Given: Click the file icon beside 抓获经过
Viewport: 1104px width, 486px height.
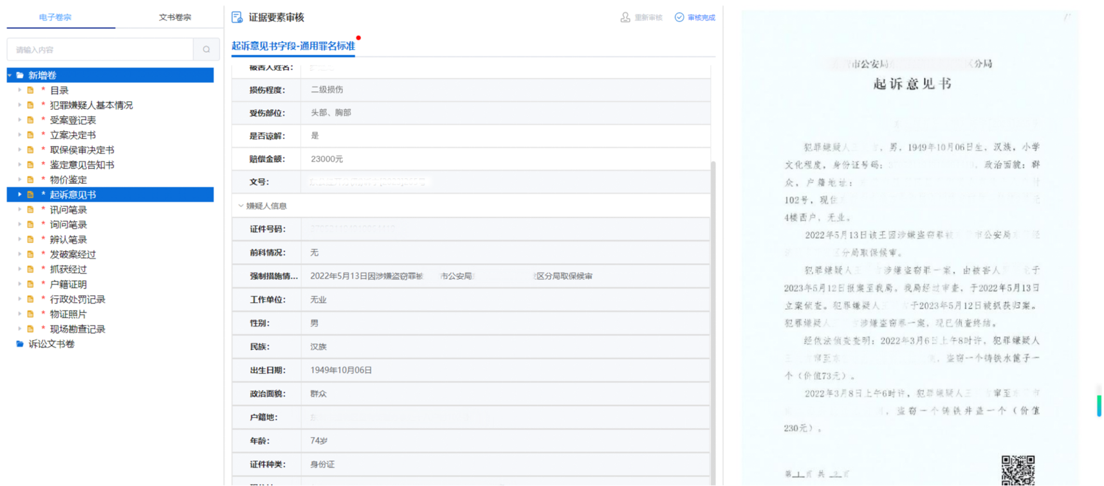Looking at the screenshot, I should [30, 269].
